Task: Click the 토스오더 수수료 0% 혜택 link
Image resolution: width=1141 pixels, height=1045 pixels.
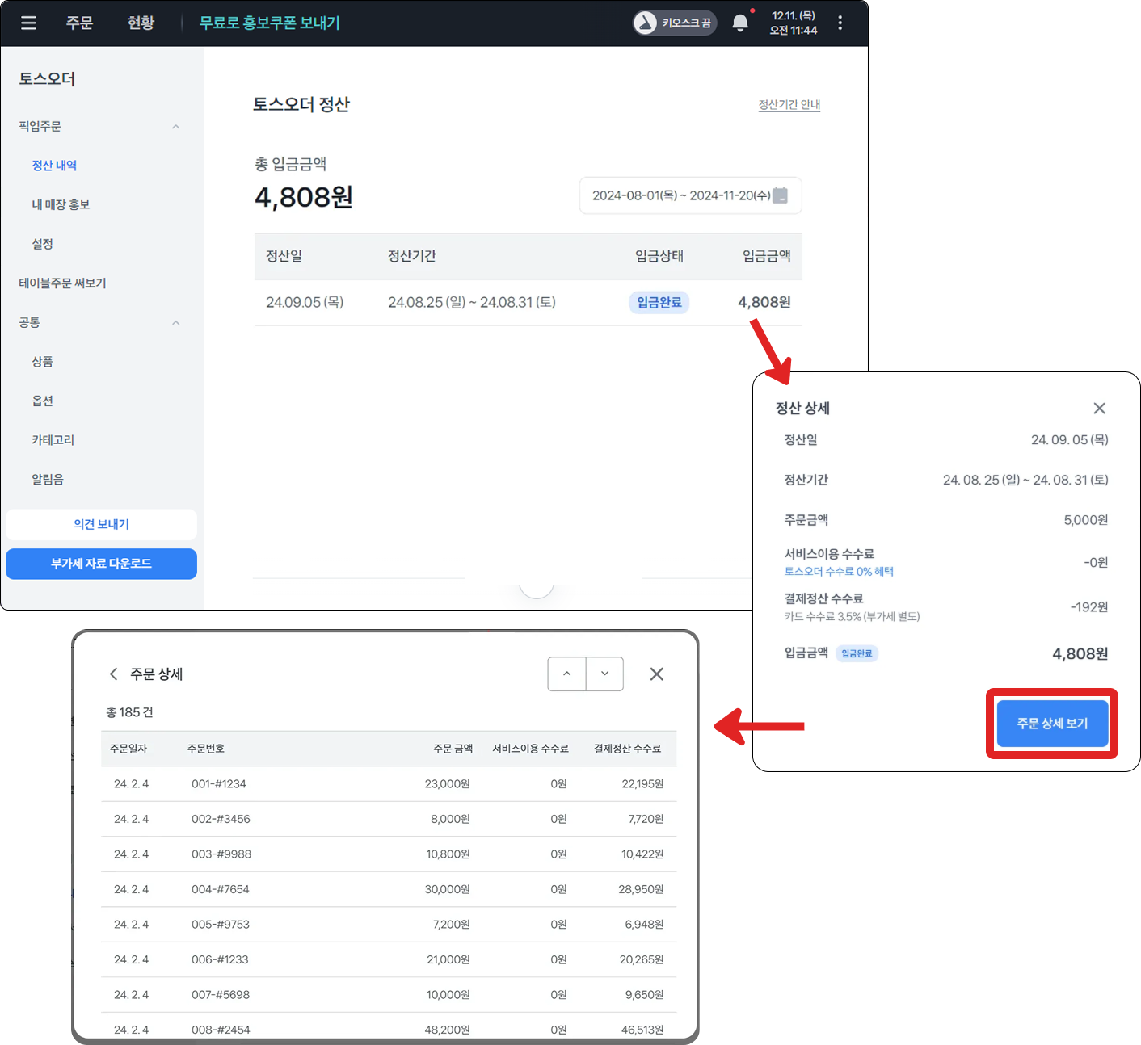Action: point(839,572)
